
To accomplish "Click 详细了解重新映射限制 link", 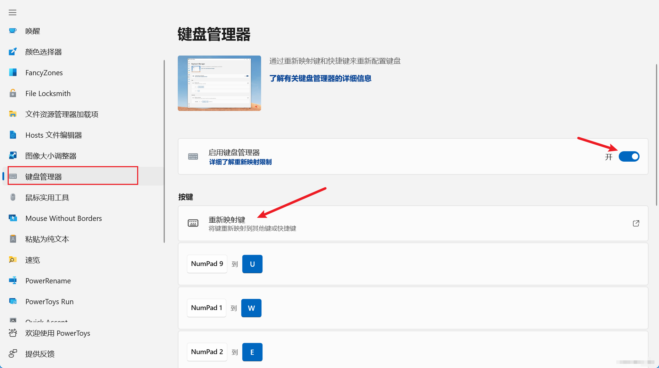I will point(240,162).
